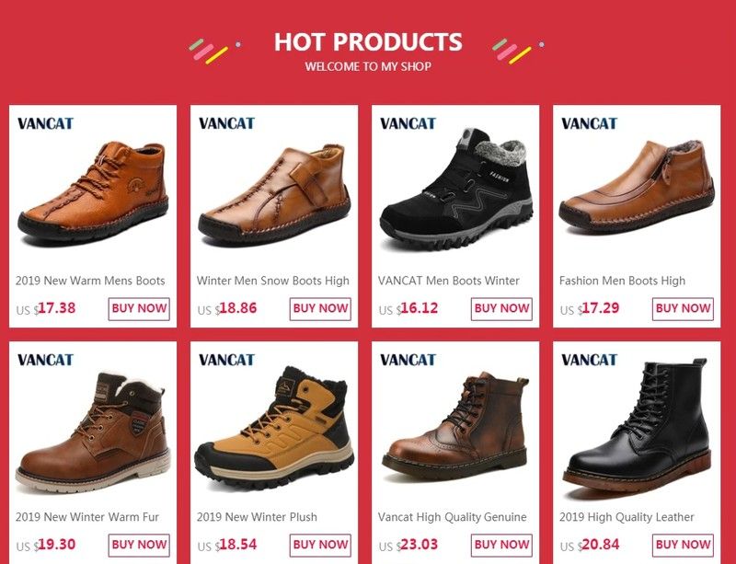Open the brown boot with fur collar image
Screen dimensions: 736x564
[93, 432]
